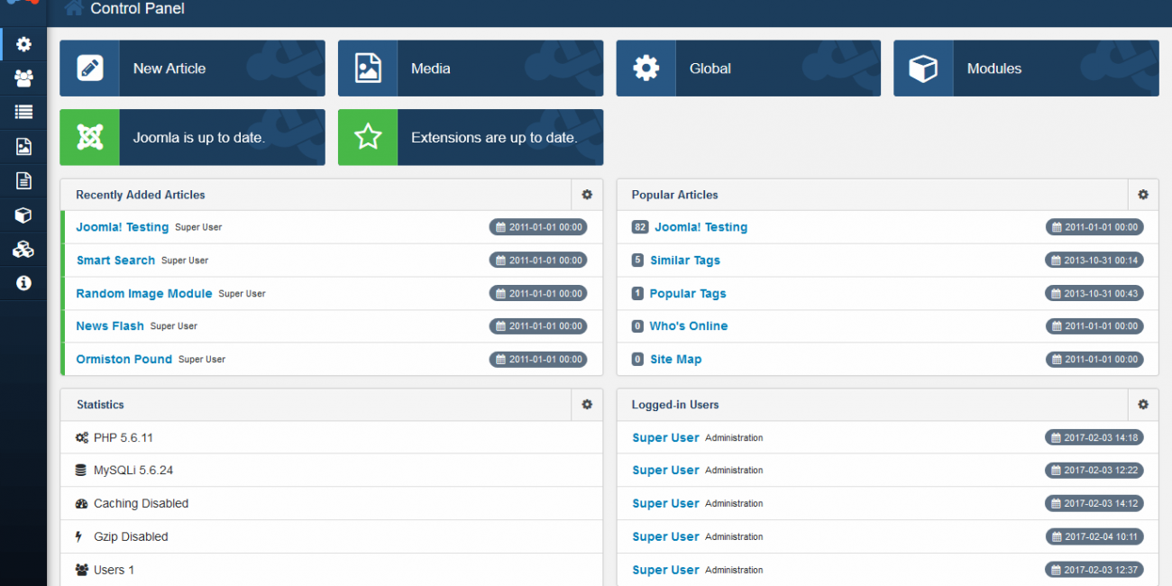Click the home icon beside Control Panel

point(74,8)
